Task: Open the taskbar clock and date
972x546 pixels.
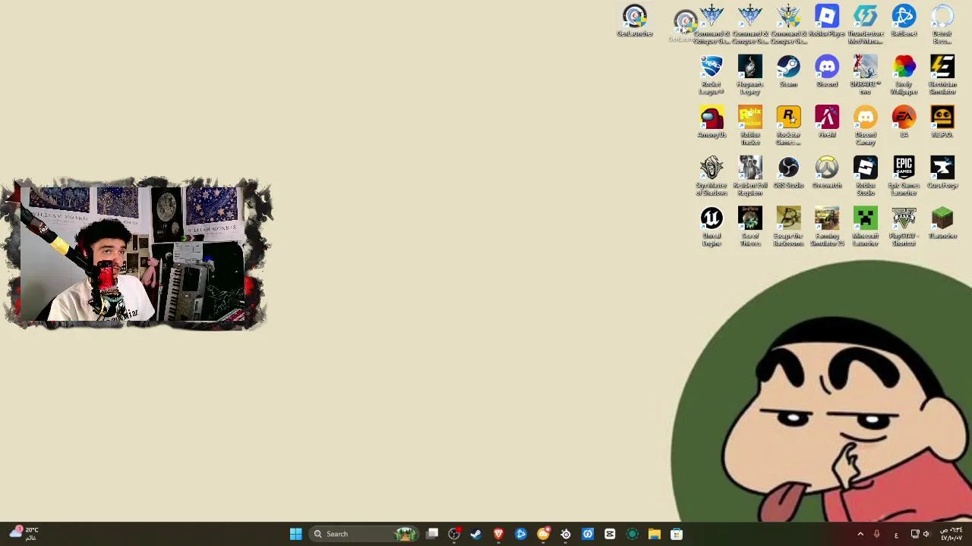Action: (x=951, y=534)
